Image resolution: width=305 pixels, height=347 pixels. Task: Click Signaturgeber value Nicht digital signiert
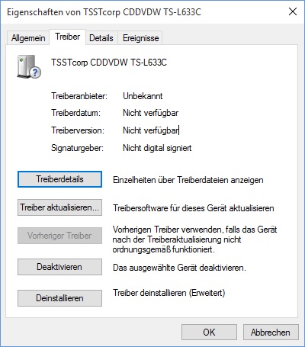(x=157, y=148)
